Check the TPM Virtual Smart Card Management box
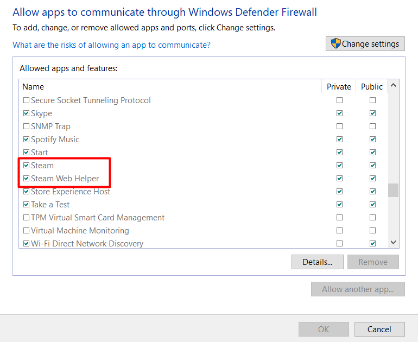The height and width of the screenshot is (342, 418). click(x=26, y=218)
